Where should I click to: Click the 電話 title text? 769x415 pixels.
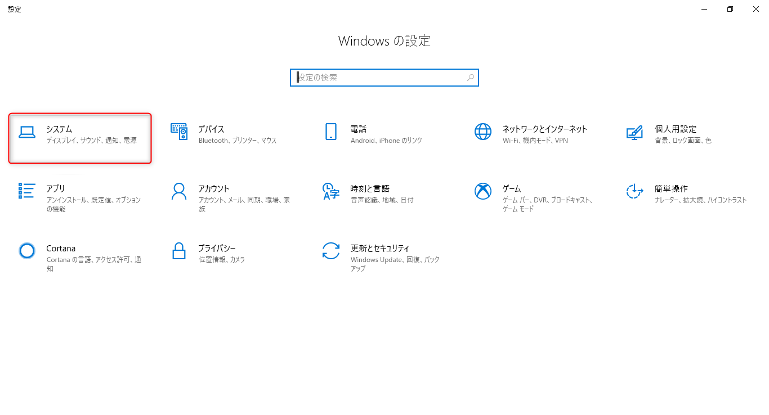click(x=359, y=129)
